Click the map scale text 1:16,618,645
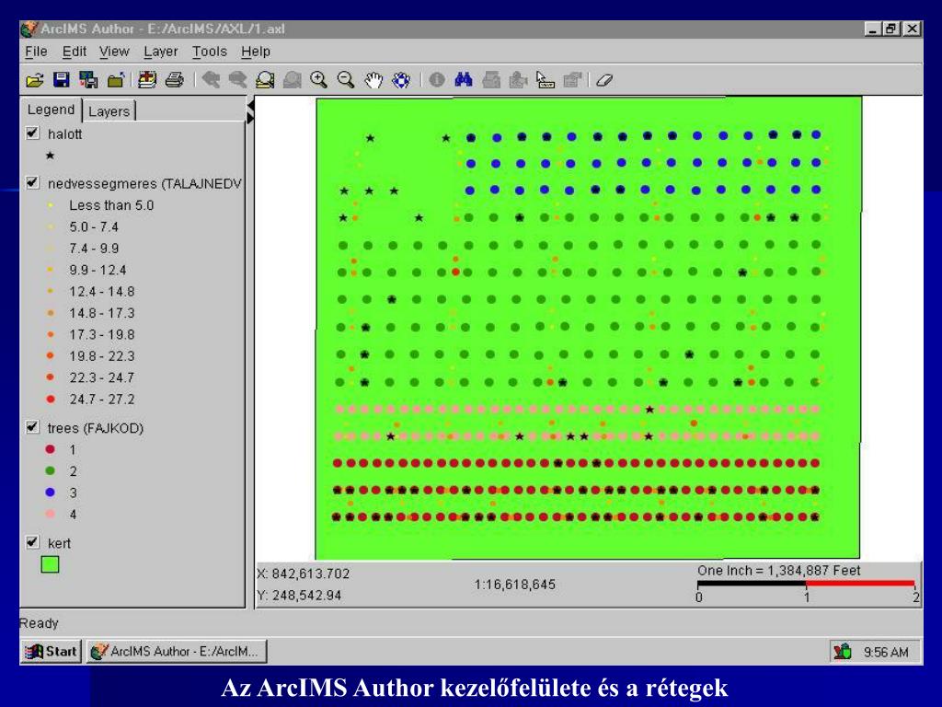Image resolution: width=942 pixels, height=707 pixels. coord(515,585)
